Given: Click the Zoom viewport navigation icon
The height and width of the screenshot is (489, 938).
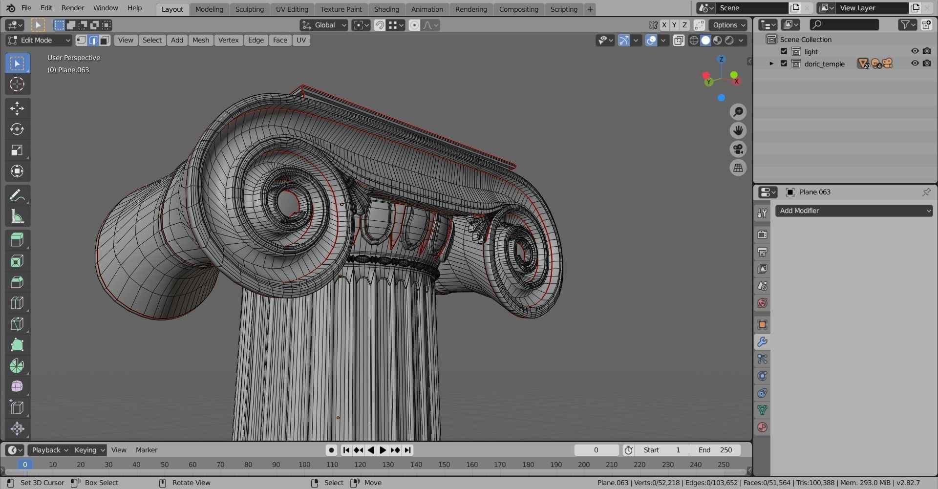Looking at the screenshot, I should coord(738,112).
